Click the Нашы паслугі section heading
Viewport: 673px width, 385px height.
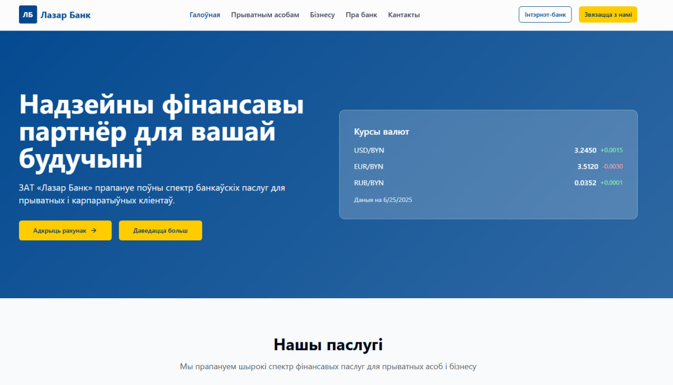[328, 345]
